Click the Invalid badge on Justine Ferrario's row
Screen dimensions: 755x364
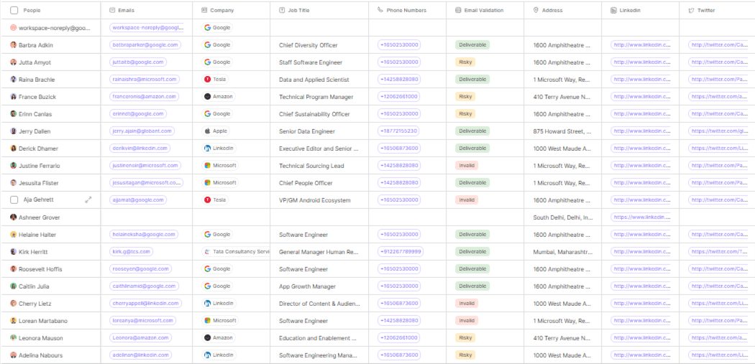pyautogui.click(x=467, y=166)
